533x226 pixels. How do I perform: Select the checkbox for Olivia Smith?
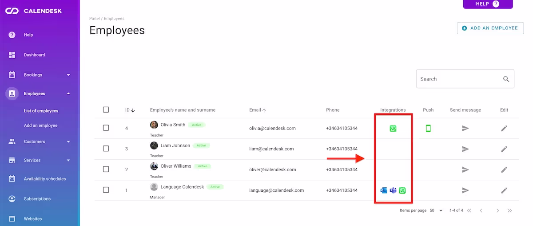coord(106,128)
